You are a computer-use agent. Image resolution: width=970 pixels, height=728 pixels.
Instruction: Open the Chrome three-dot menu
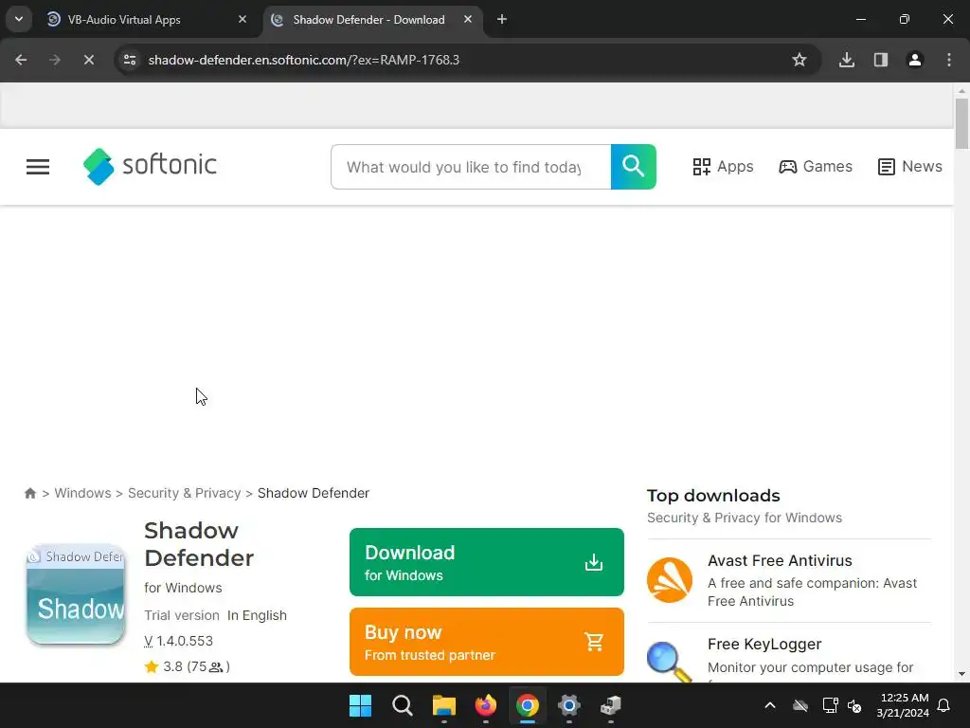(x=949, y=60)
